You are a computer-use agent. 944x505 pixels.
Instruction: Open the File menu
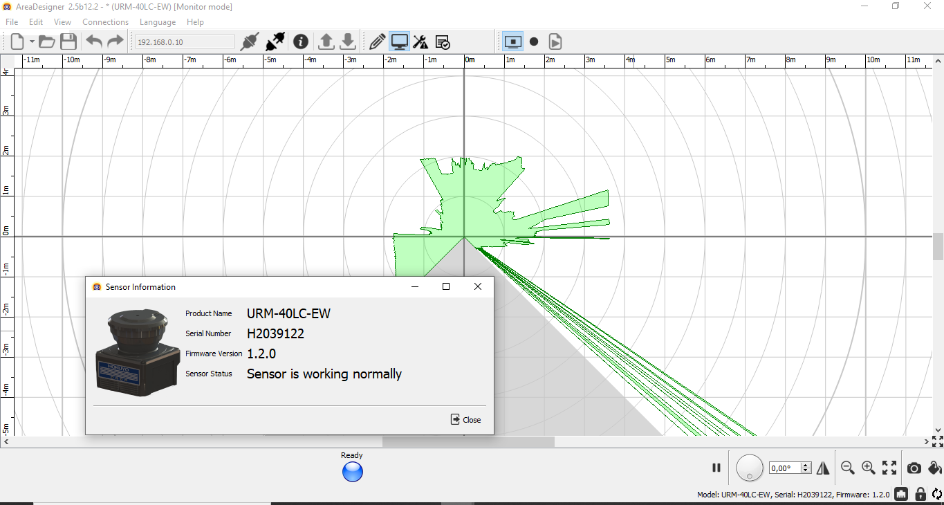(12, 22)
